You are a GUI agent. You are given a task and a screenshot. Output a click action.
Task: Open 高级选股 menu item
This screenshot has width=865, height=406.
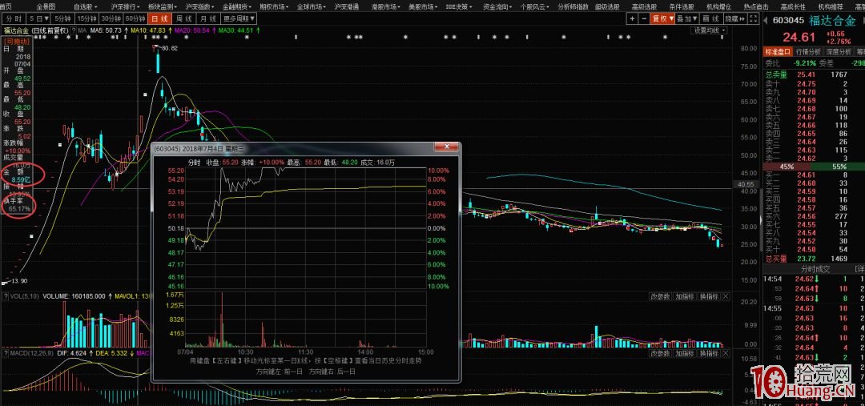tap(644, 6)
